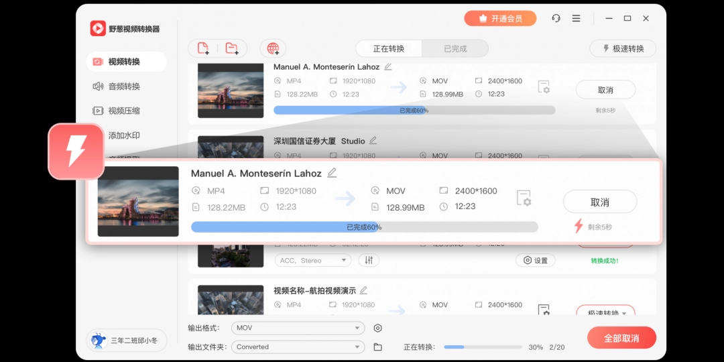The image size is (724, 362).
Task: Click the overall 正在转换 progress bar
Action: click(x=483, y=347)
